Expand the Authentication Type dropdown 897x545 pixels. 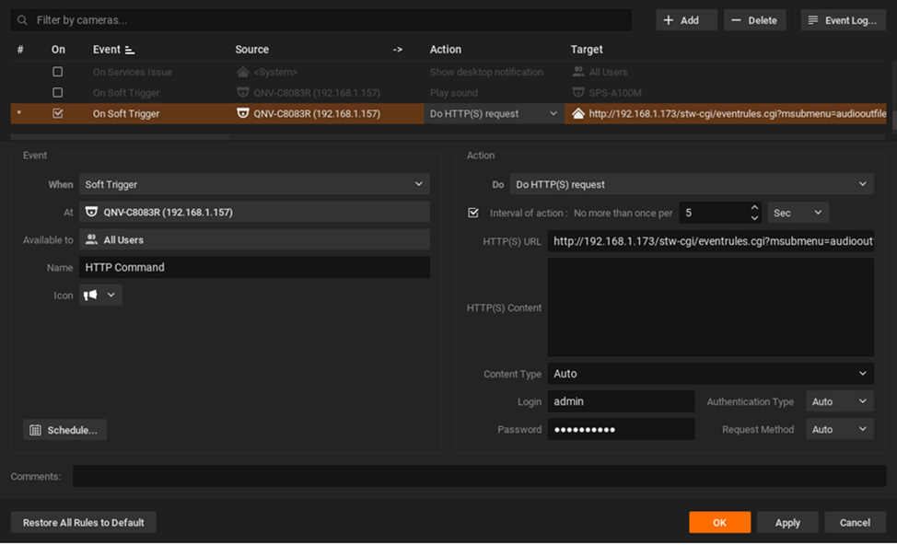(839, 401)
